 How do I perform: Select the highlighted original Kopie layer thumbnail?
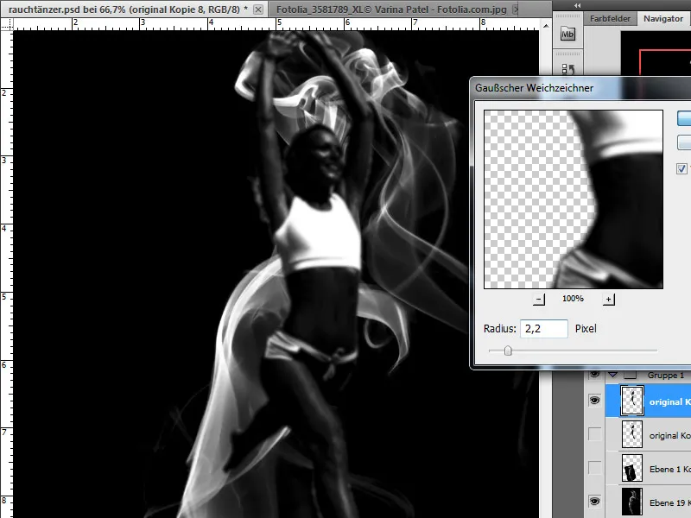632,401
